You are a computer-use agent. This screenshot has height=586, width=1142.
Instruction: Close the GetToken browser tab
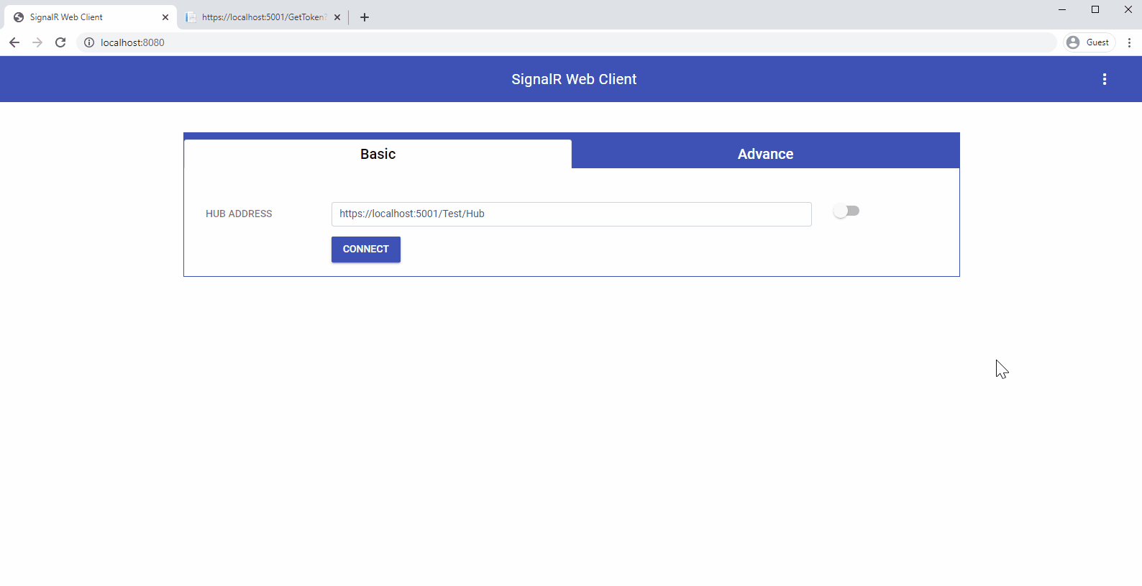(337, 17)
